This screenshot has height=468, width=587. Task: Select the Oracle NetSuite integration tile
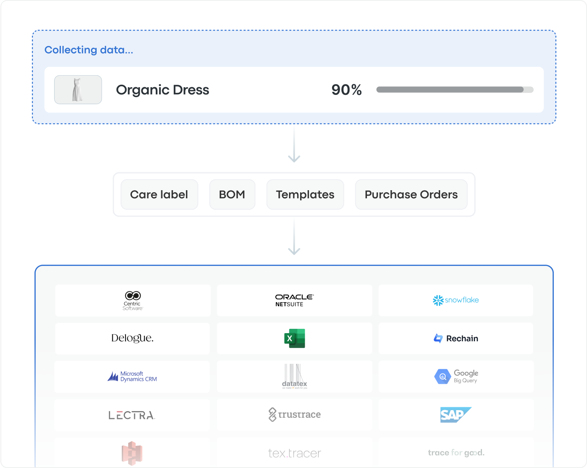pyautogui.click(x=295, y=300)
